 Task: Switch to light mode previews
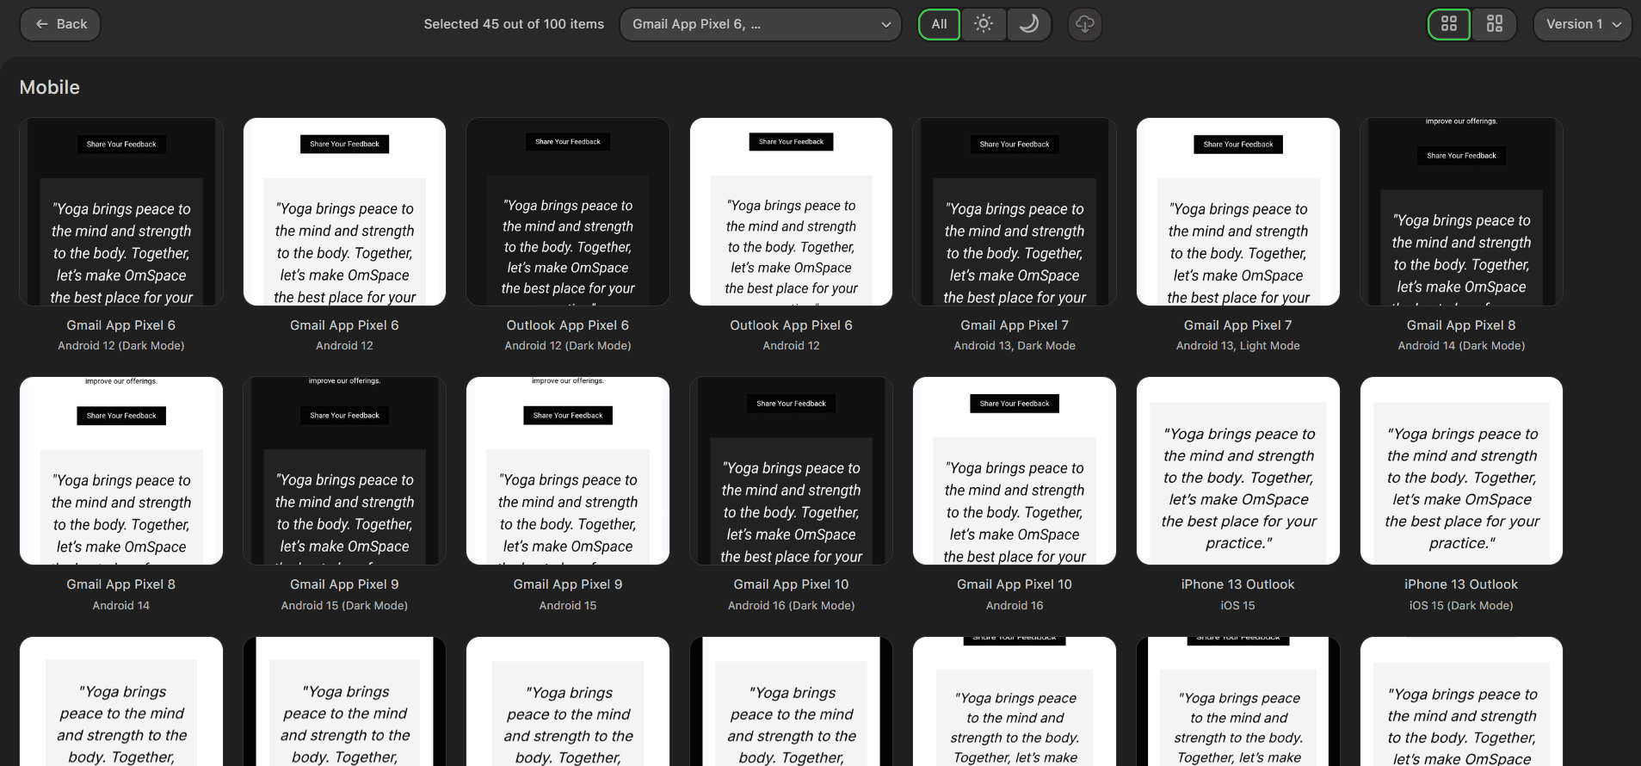(984, 24)
